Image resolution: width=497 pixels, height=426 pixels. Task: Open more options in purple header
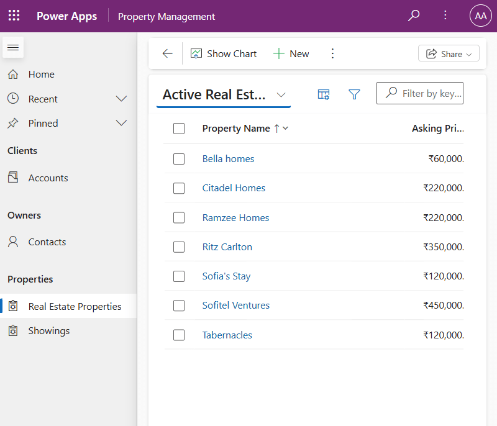(445, 16)
